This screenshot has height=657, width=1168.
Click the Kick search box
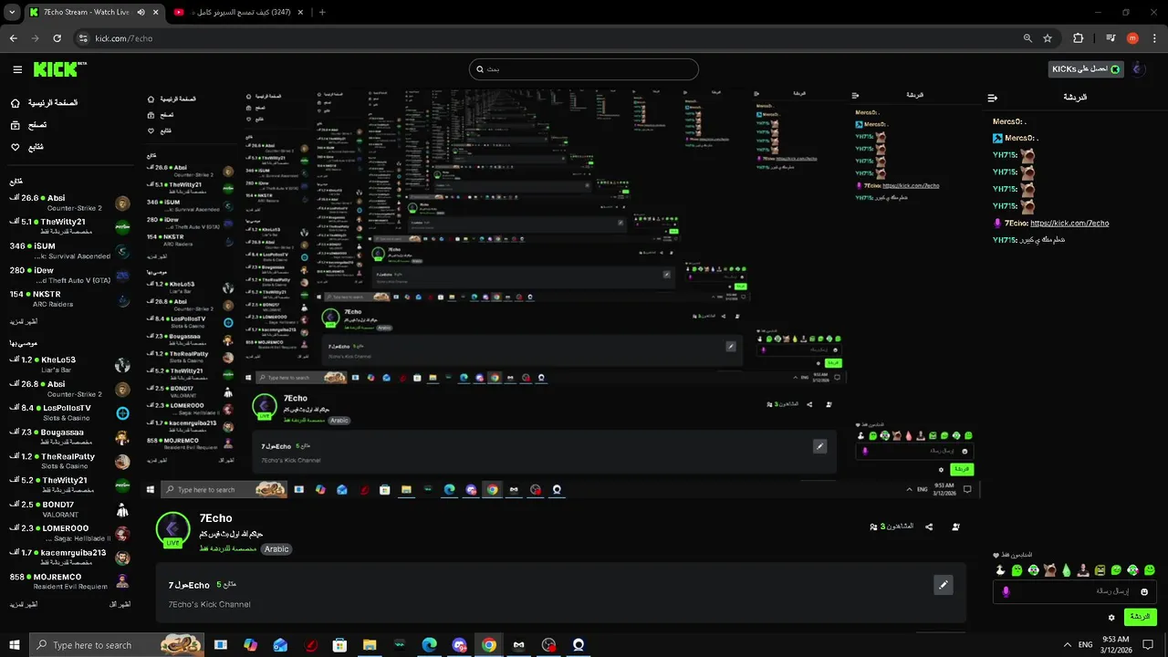584,69
